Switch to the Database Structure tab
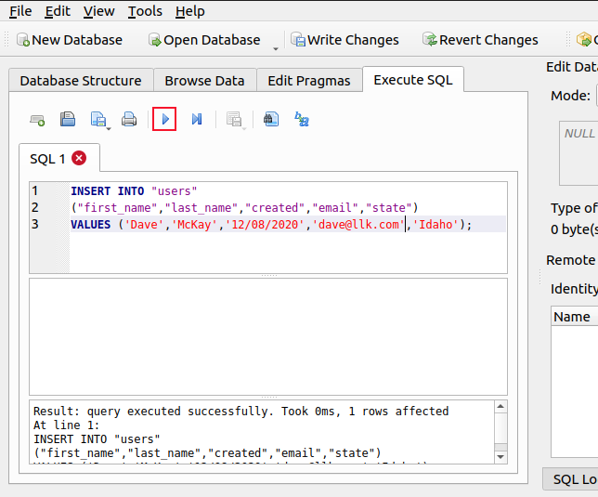This screenshot has width=598, height=497. (81, 81)
